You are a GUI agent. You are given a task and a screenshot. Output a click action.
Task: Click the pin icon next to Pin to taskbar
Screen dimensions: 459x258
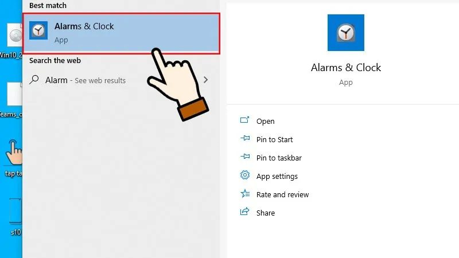tap(245, 157)
